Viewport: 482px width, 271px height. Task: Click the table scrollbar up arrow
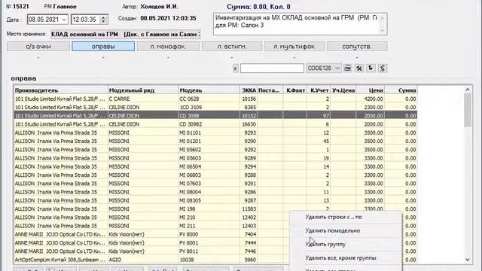[468, 90]
